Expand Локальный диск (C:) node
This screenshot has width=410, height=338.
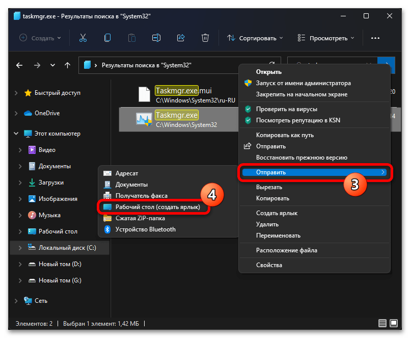pyautogui.click(x=20, y=248)
